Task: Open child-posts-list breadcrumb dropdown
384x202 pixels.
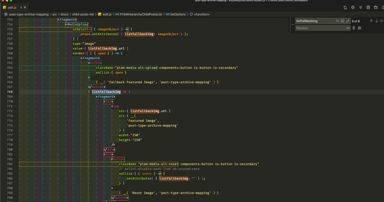Action: click(83, 15)
